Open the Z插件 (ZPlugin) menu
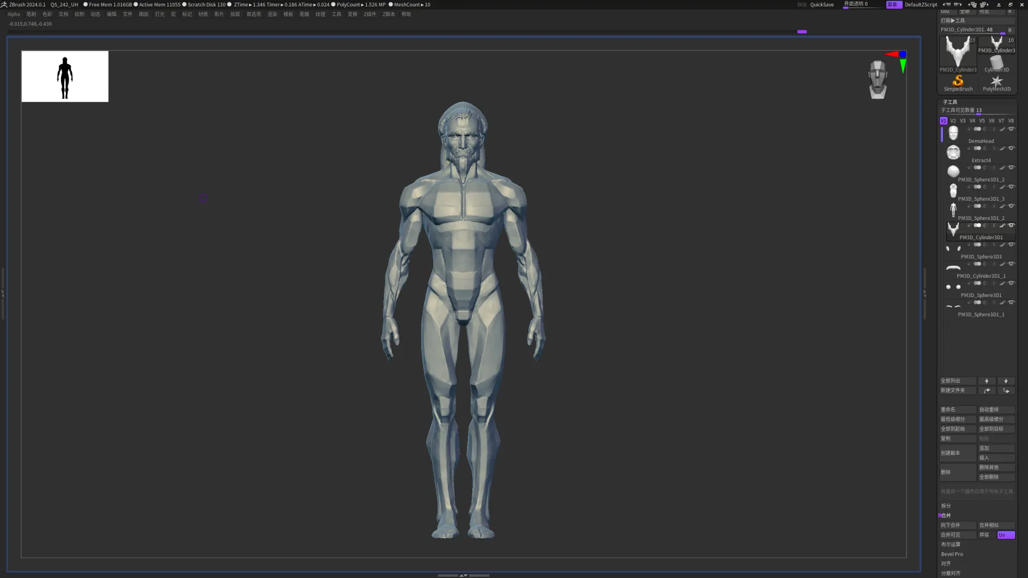This screenshot has height=578, width=1028. point(369,14)
